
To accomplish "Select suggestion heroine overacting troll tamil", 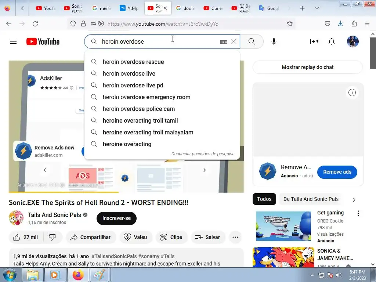I will (162, 120).
